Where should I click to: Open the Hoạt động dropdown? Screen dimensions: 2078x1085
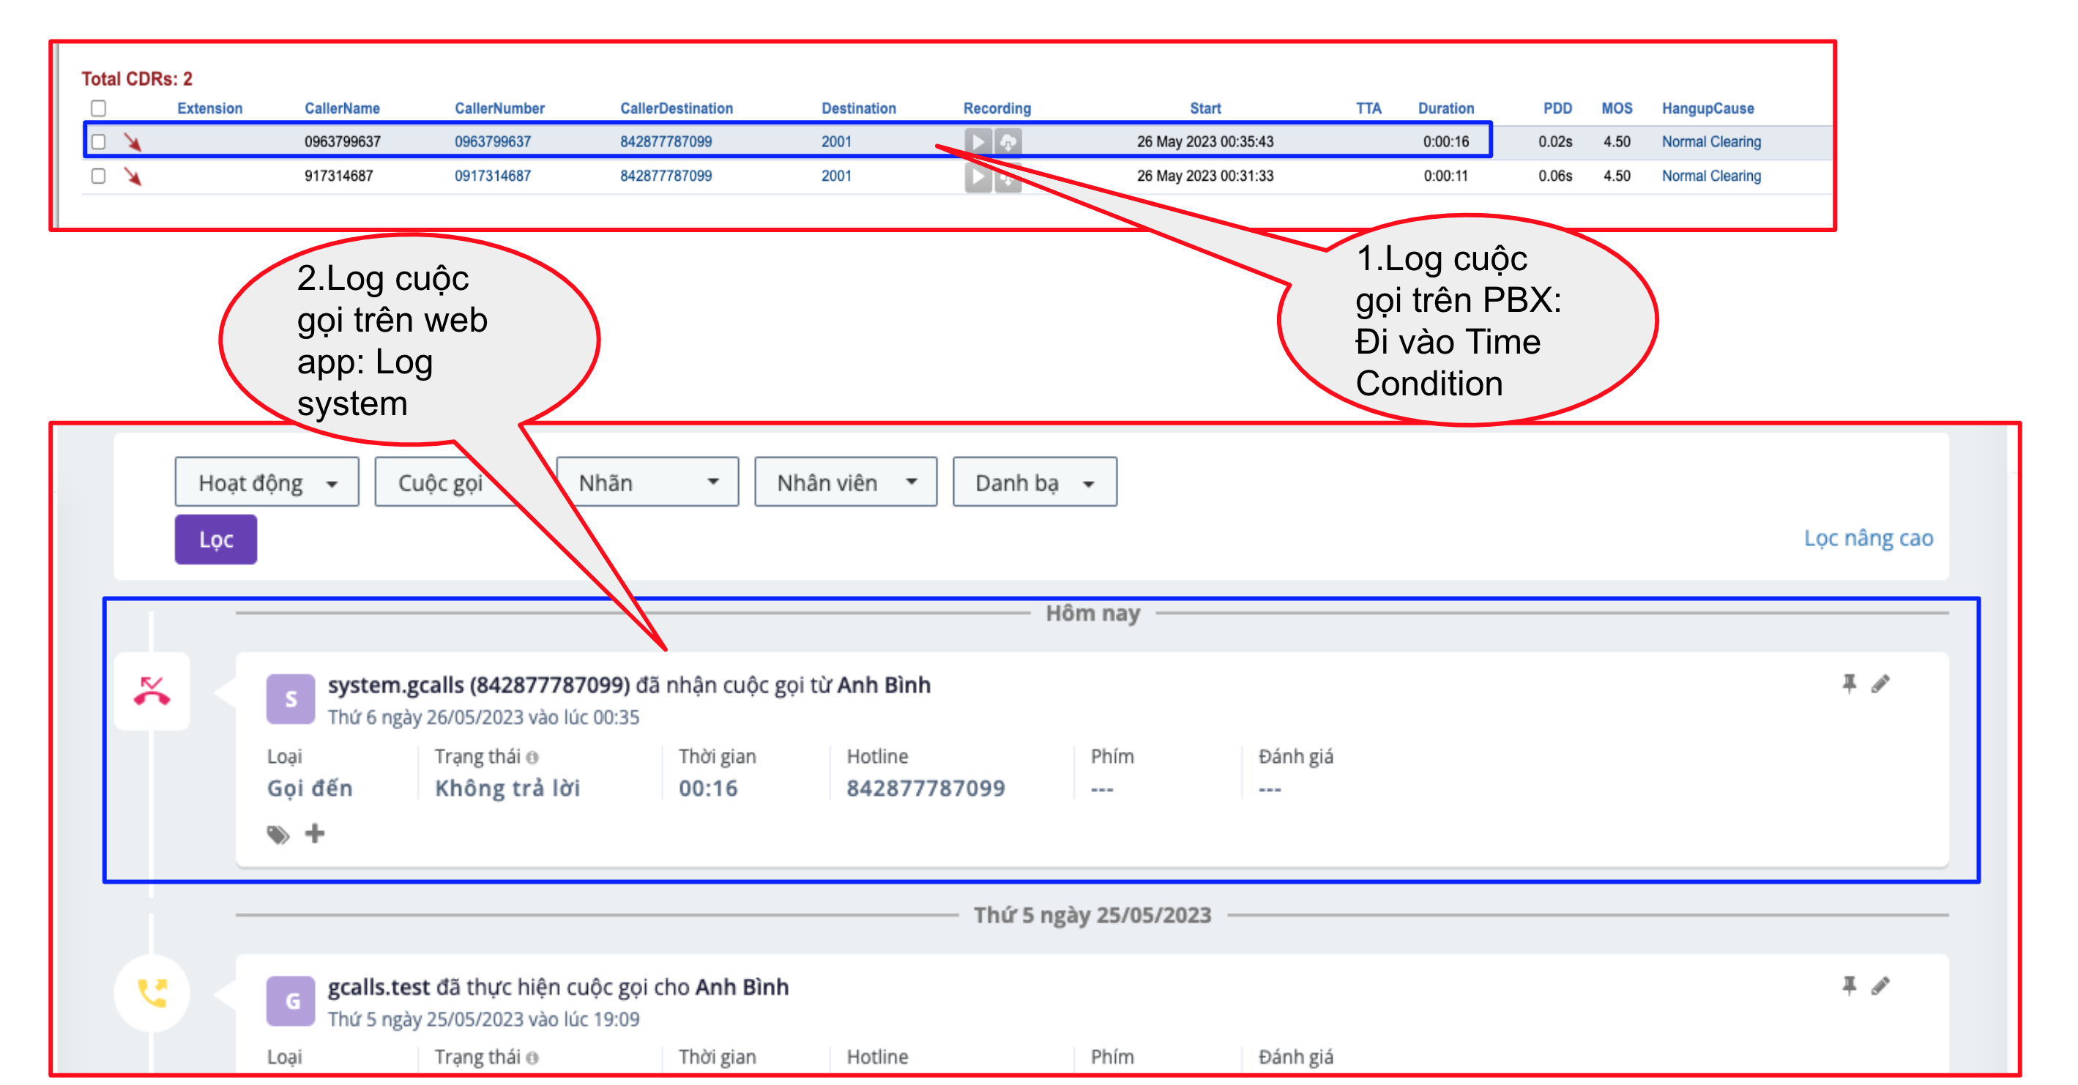(267, 482)
